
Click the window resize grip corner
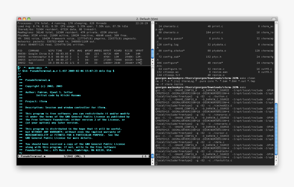[x=276, y=164]
